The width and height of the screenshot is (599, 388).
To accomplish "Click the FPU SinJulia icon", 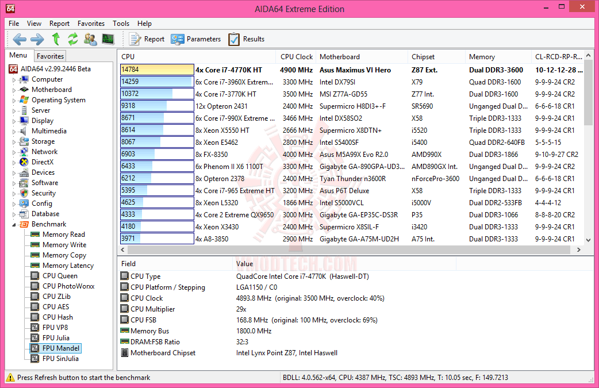I will (34, 358).
